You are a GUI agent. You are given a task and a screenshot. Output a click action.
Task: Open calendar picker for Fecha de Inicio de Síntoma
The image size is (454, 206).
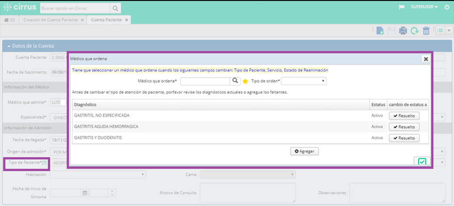pyautogui.click(x=85, y=193)
